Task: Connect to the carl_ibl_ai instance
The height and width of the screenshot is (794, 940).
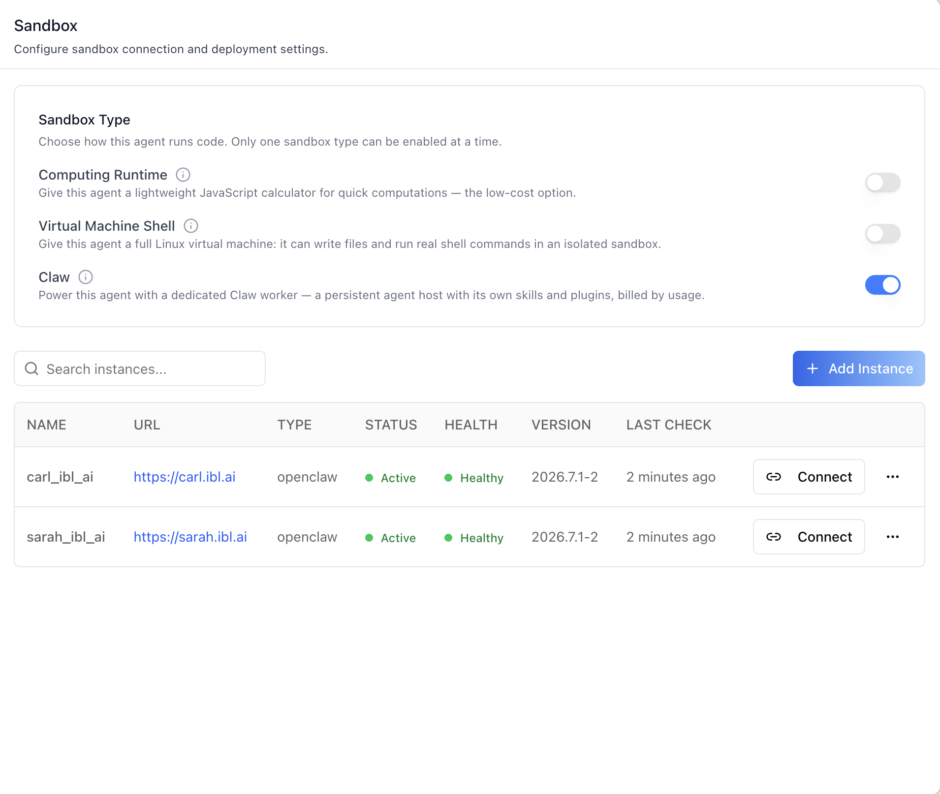Action: point(809,477)
